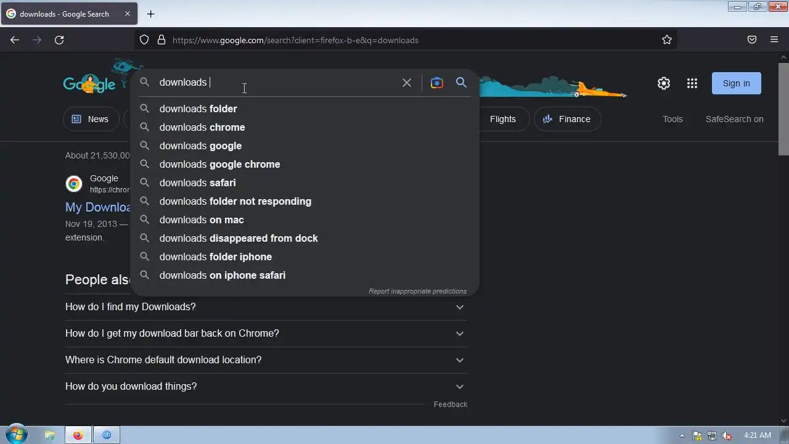The width and height of the screenshot is (789, 444).
Task: Open the Google apps grid
Action: [x=692, y=83]
